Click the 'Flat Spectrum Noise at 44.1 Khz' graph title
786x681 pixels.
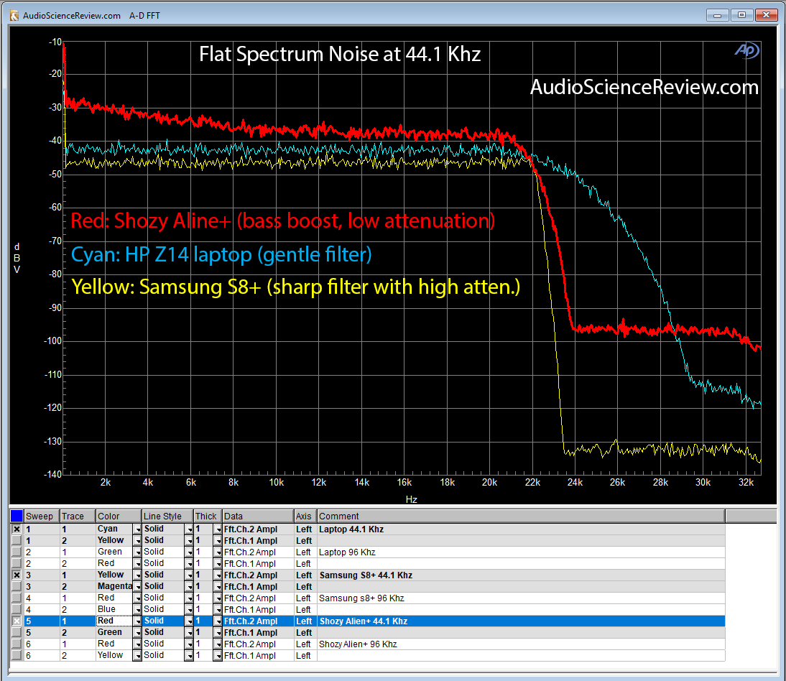[340, 54]
